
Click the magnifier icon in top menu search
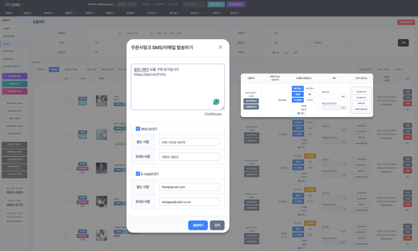click(x=186, y=4)
